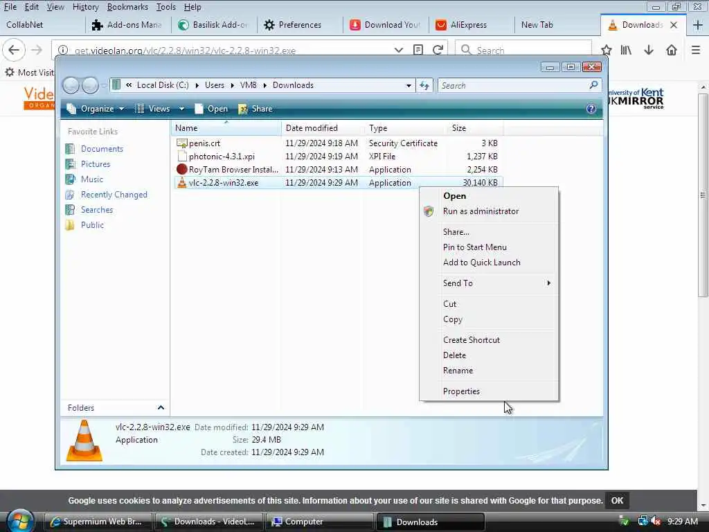
Task: Switch to the Preferences tab
Action: (299, 25)
